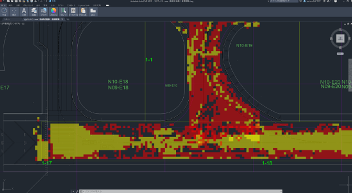This screenshot has width=352, height=193.
Task: Open the Draw panel in ribbon
Action: [4, 12]
